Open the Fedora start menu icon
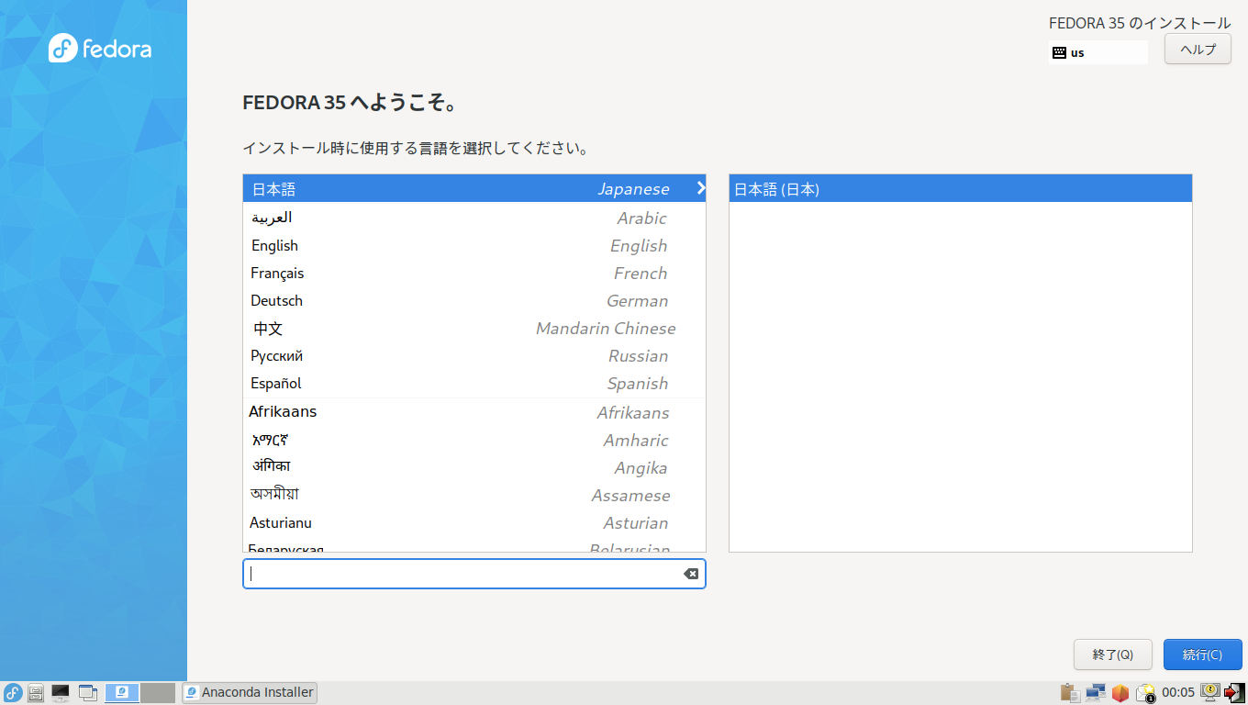1248x705 pixels. [13, 693]
